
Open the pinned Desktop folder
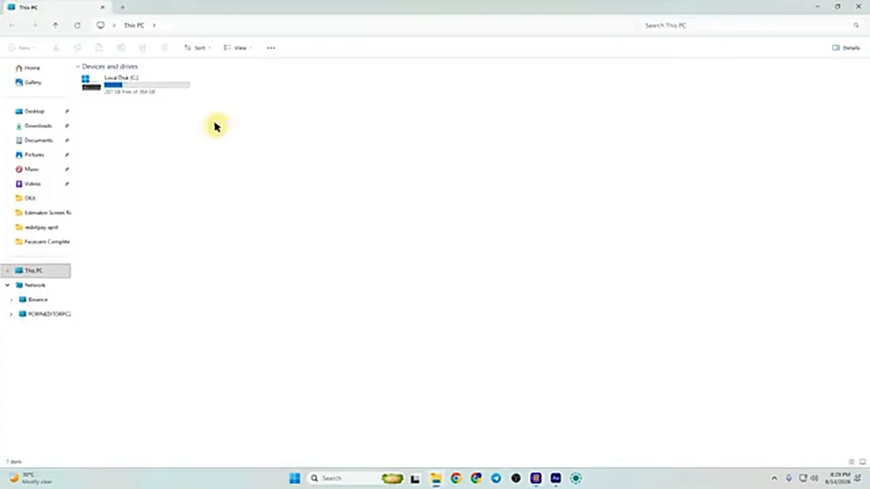(35, 111)
